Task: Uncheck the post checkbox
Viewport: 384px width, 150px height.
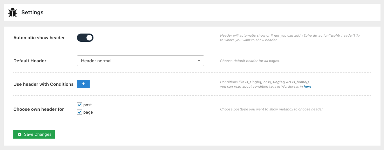Action: pos(79,105)
